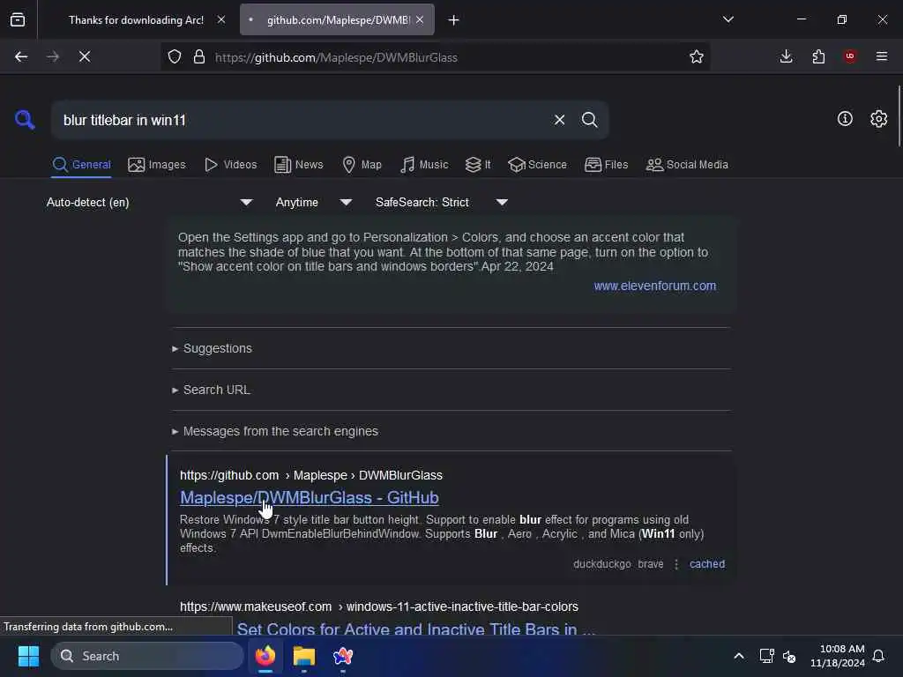903x677 pixels.
Task: Open Maplespe/DWMBlurGlass - GitHub result
Action: [310, 497]
